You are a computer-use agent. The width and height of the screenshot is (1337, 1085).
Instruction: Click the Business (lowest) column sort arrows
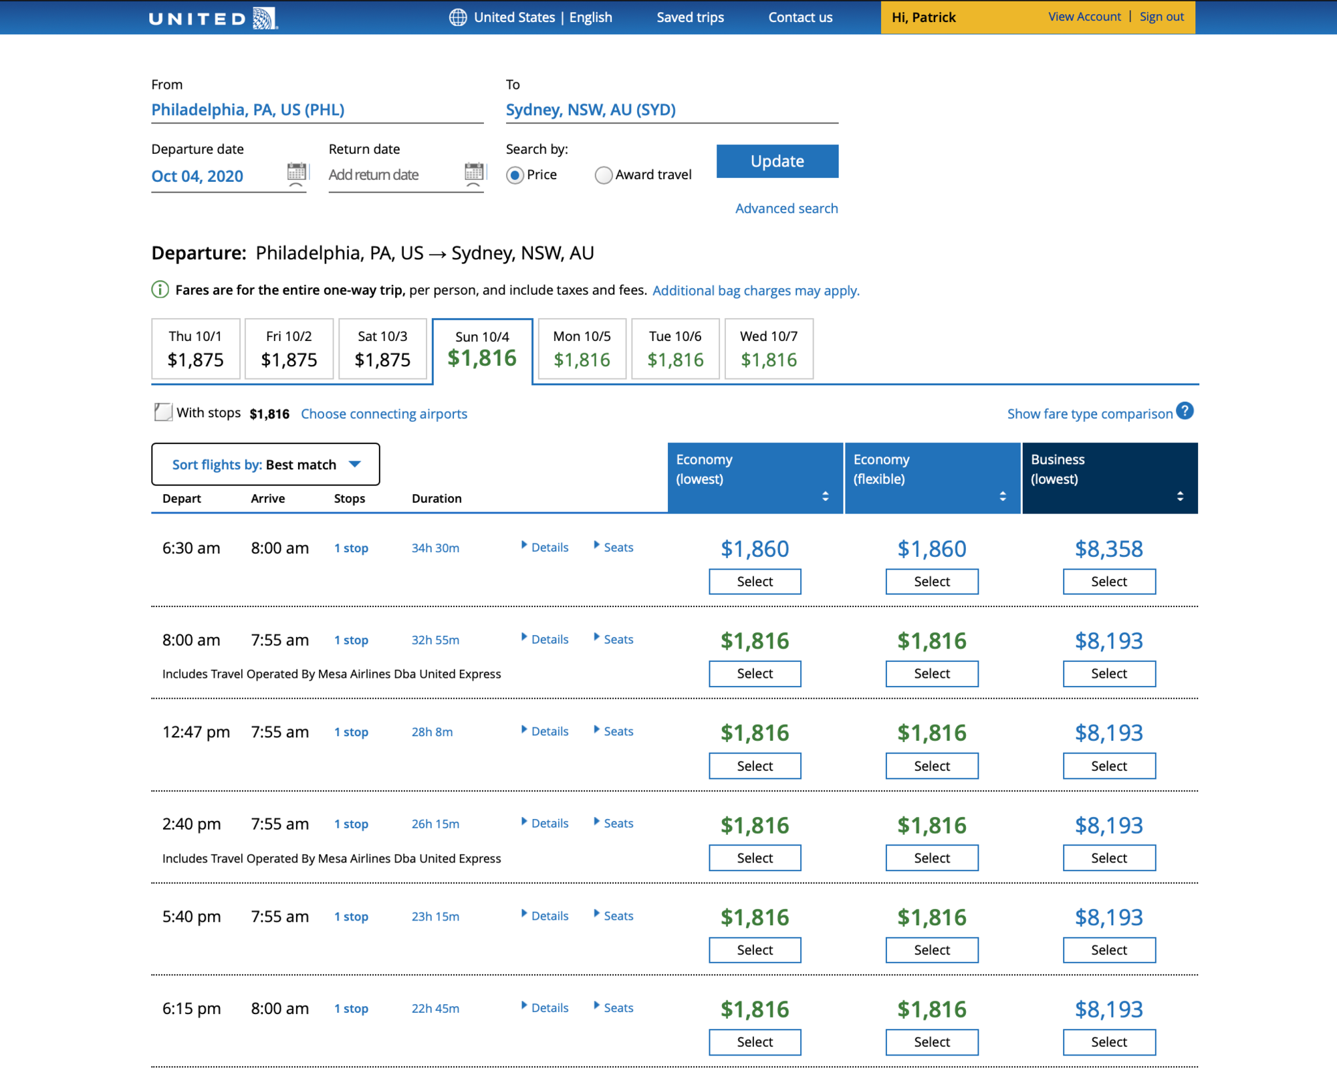point(1180,496)
